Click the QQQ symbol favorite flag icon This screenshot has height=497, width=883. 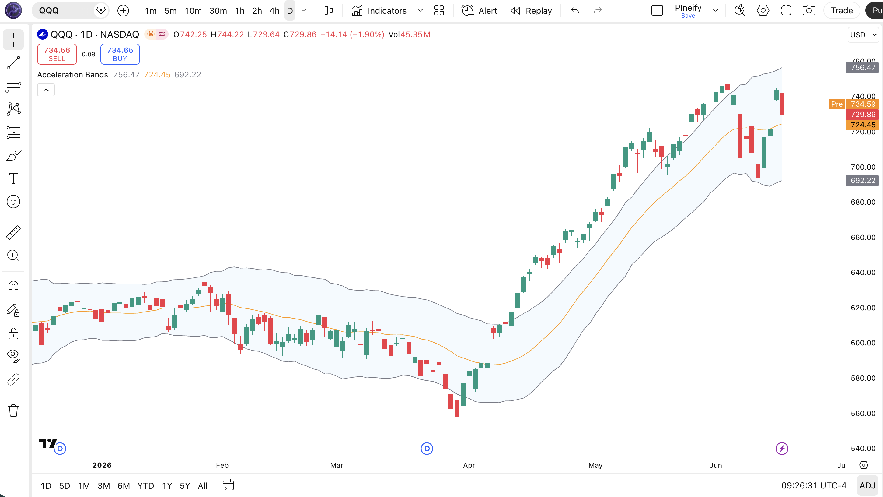[x=101, y=11]
